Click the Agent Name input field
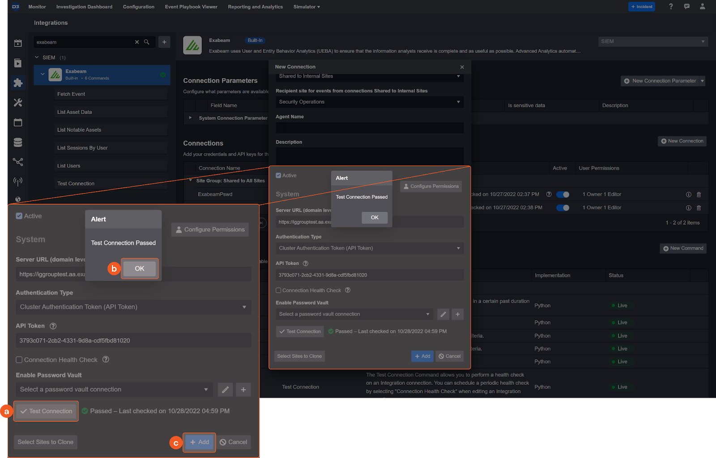 [x=370, y=128]
